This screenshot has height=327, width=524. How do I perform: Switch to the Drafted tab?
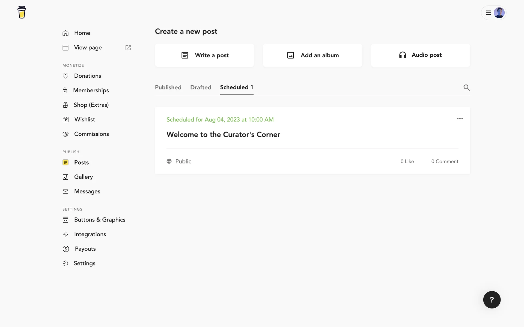201,87
